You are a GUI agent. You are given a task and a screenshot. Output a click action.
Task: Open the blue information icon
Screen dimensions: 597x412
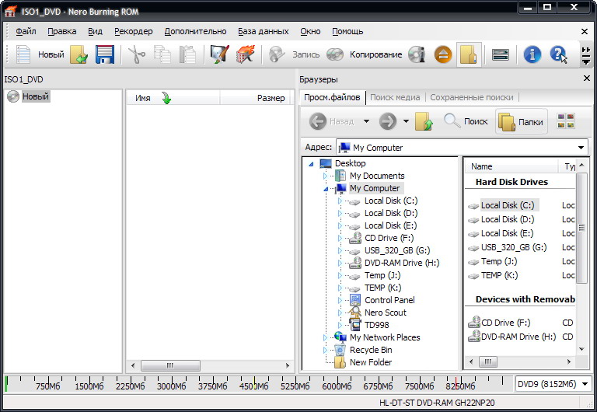[x=532, y=54]
